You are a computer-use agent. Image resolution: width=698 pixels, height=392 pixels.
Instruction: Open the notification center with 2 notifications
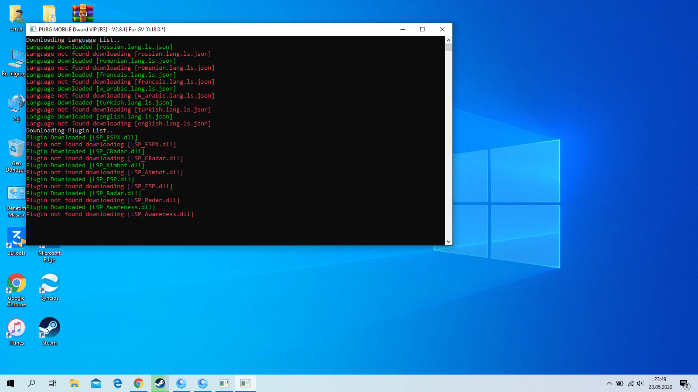coord(684,384)
